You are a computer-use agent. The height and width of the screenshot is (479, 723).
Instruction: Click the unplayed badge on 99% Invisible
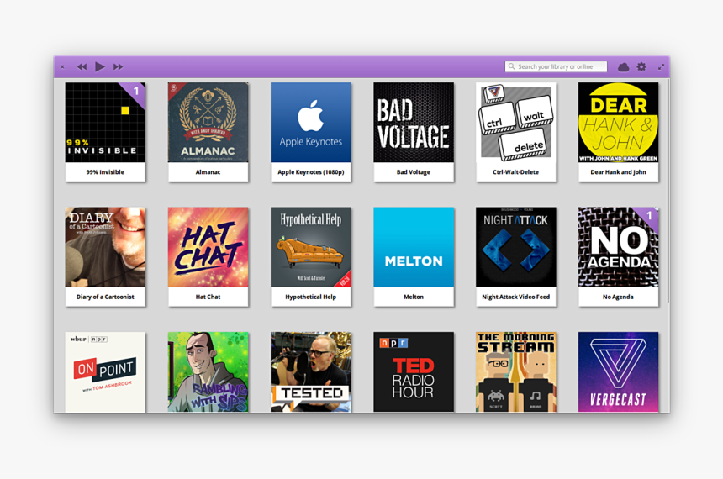(135, 92)
